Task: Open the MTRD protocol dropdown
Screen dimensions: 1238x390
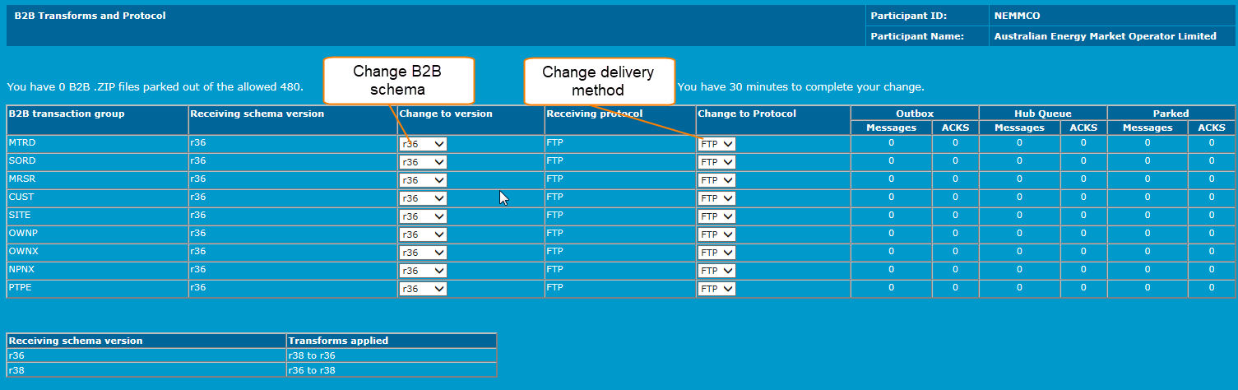Action: (716, 144)
